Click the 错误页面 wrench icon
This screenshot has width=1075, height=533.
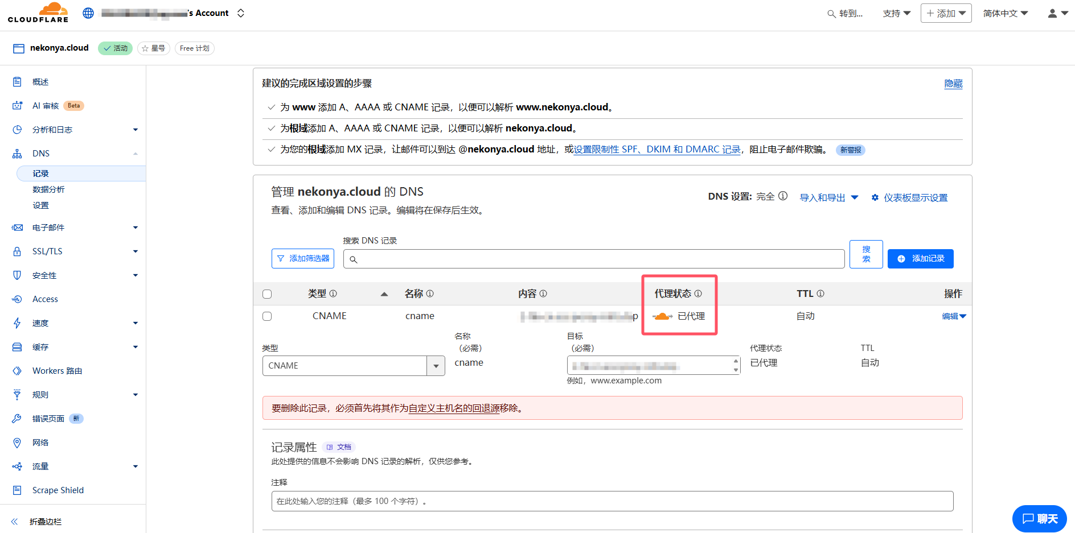click(17, 419)
